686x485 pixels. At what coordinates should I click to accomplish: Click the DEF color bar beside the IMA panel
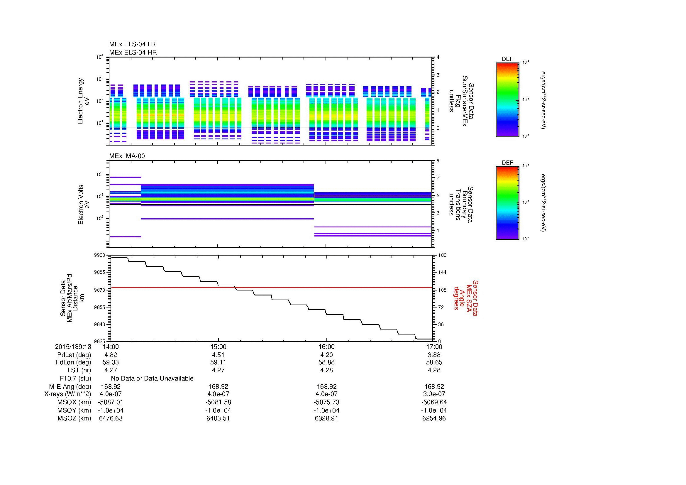507,203
